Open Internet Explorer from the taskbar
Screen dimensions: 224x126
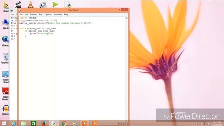(x=14, y=123)
